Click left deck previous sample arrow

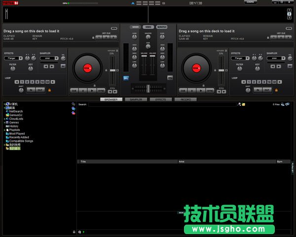pos(46,66)
